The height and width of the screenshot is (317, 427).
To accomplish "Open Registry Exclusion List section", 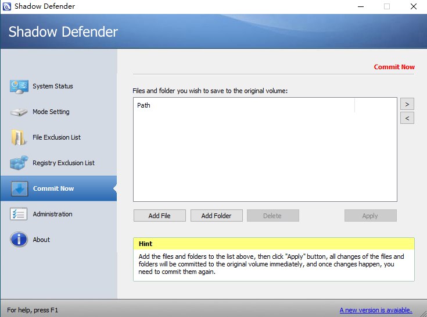I will tap(59, 163).
